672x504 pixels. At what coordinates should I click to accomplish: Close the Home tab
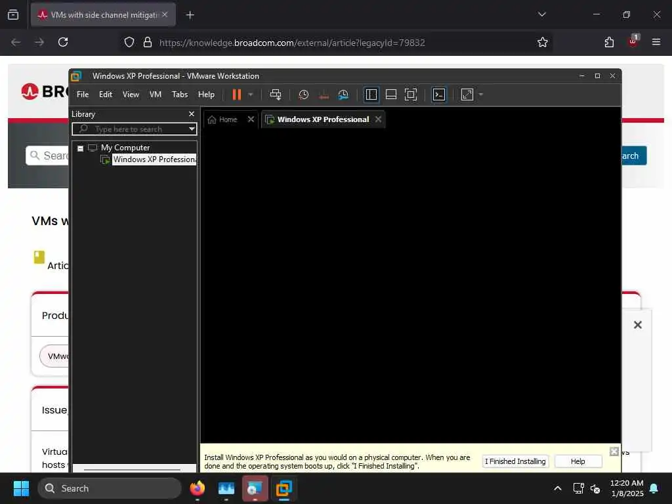click(x=251, y=119)
